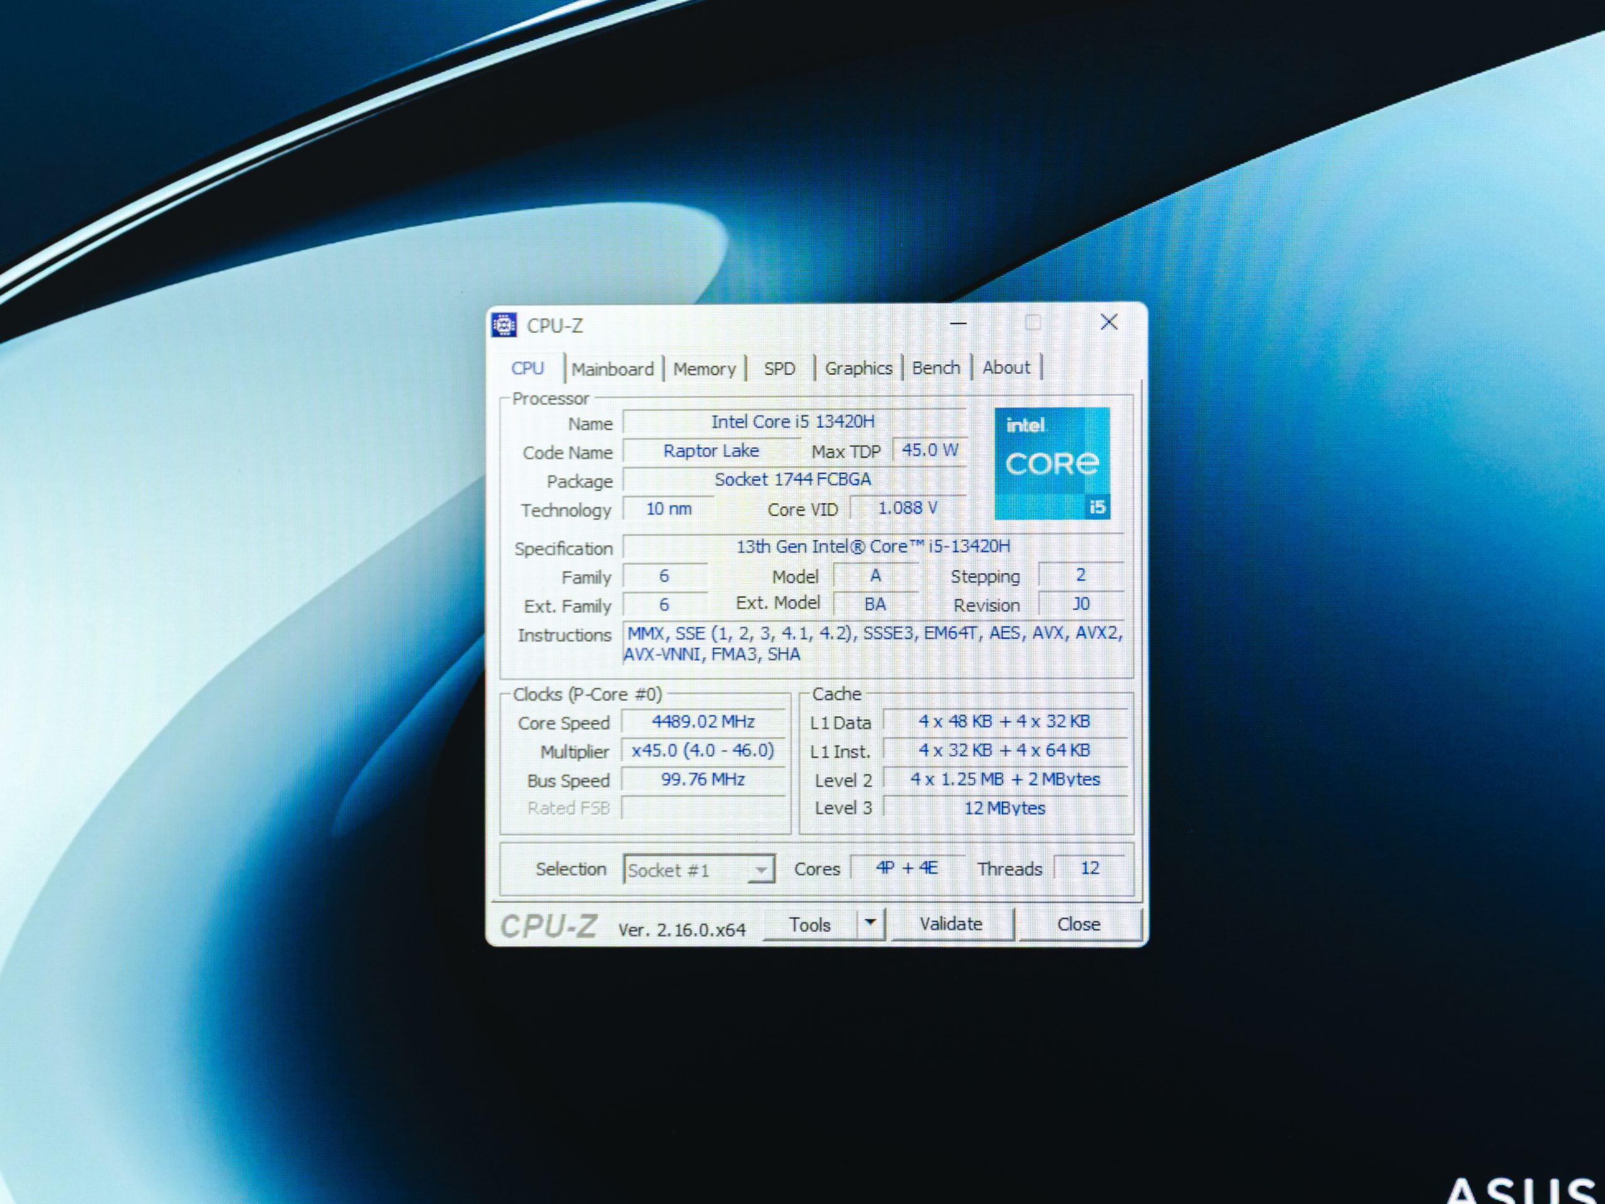Open the SPD tab
1605x1204 pixels.
[779, 369]
